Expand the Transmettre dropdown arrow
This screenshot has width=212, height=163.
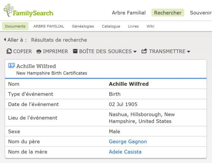pyautogui.click(x=188, y=52)
